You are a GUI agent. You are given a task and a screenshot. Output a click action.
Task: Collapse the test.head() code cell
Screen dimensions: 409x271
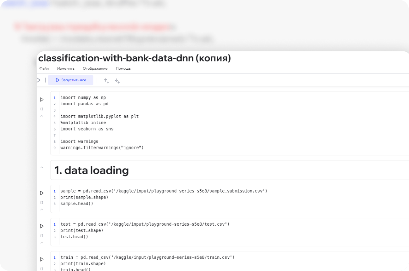click(x=42, y=243)
